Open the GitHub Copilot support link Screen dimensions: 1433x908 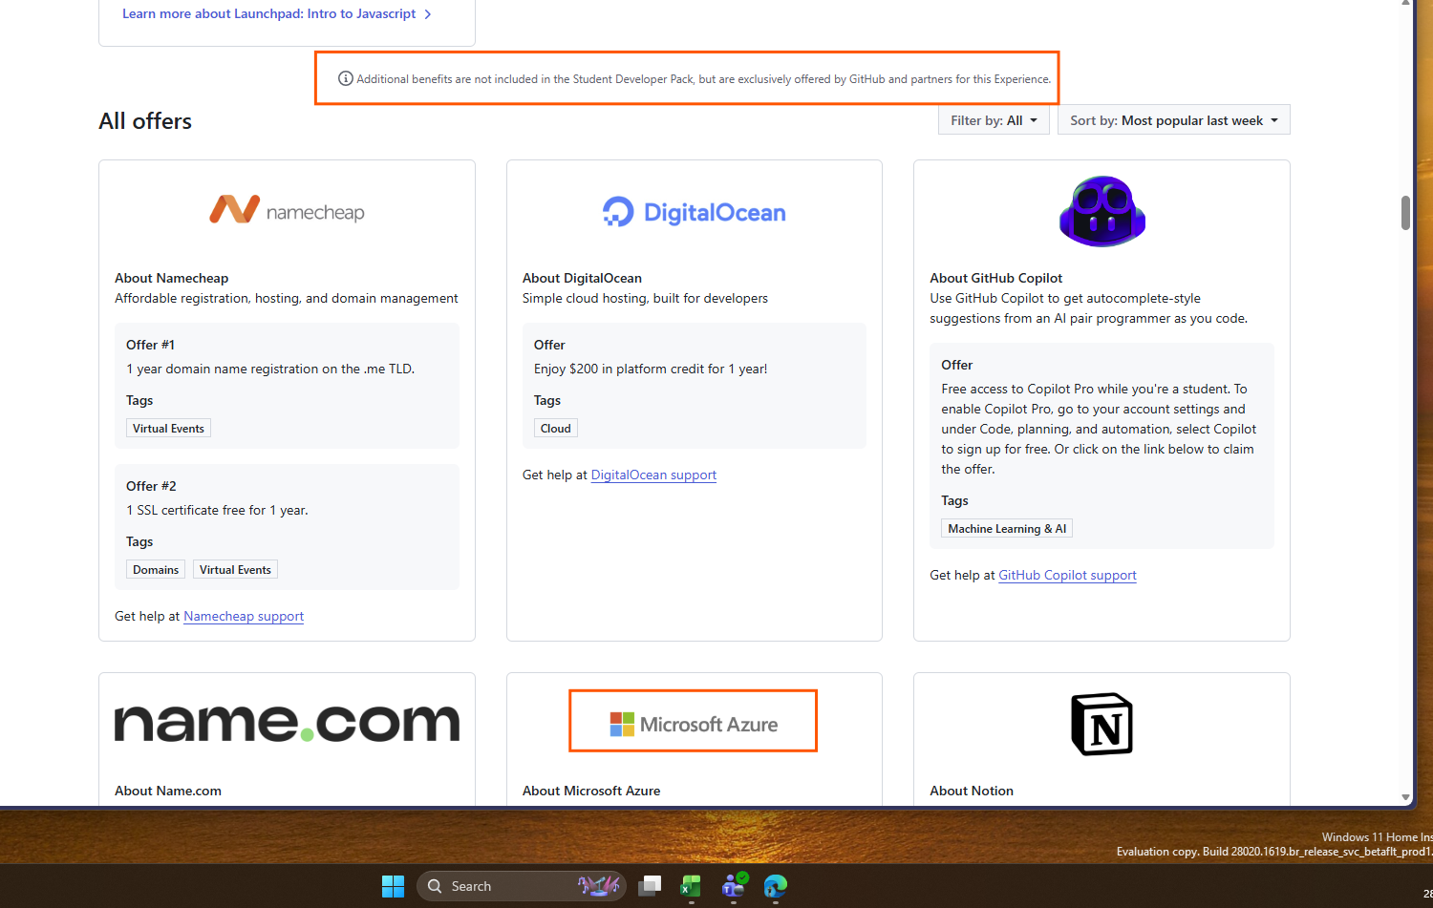(x=1067, y=575)
